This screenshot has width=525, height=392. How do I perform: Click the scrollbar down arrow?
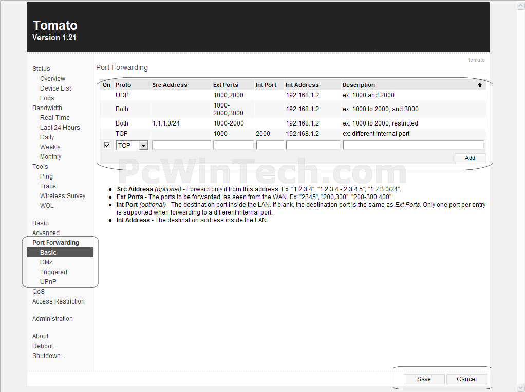[521, 387]
